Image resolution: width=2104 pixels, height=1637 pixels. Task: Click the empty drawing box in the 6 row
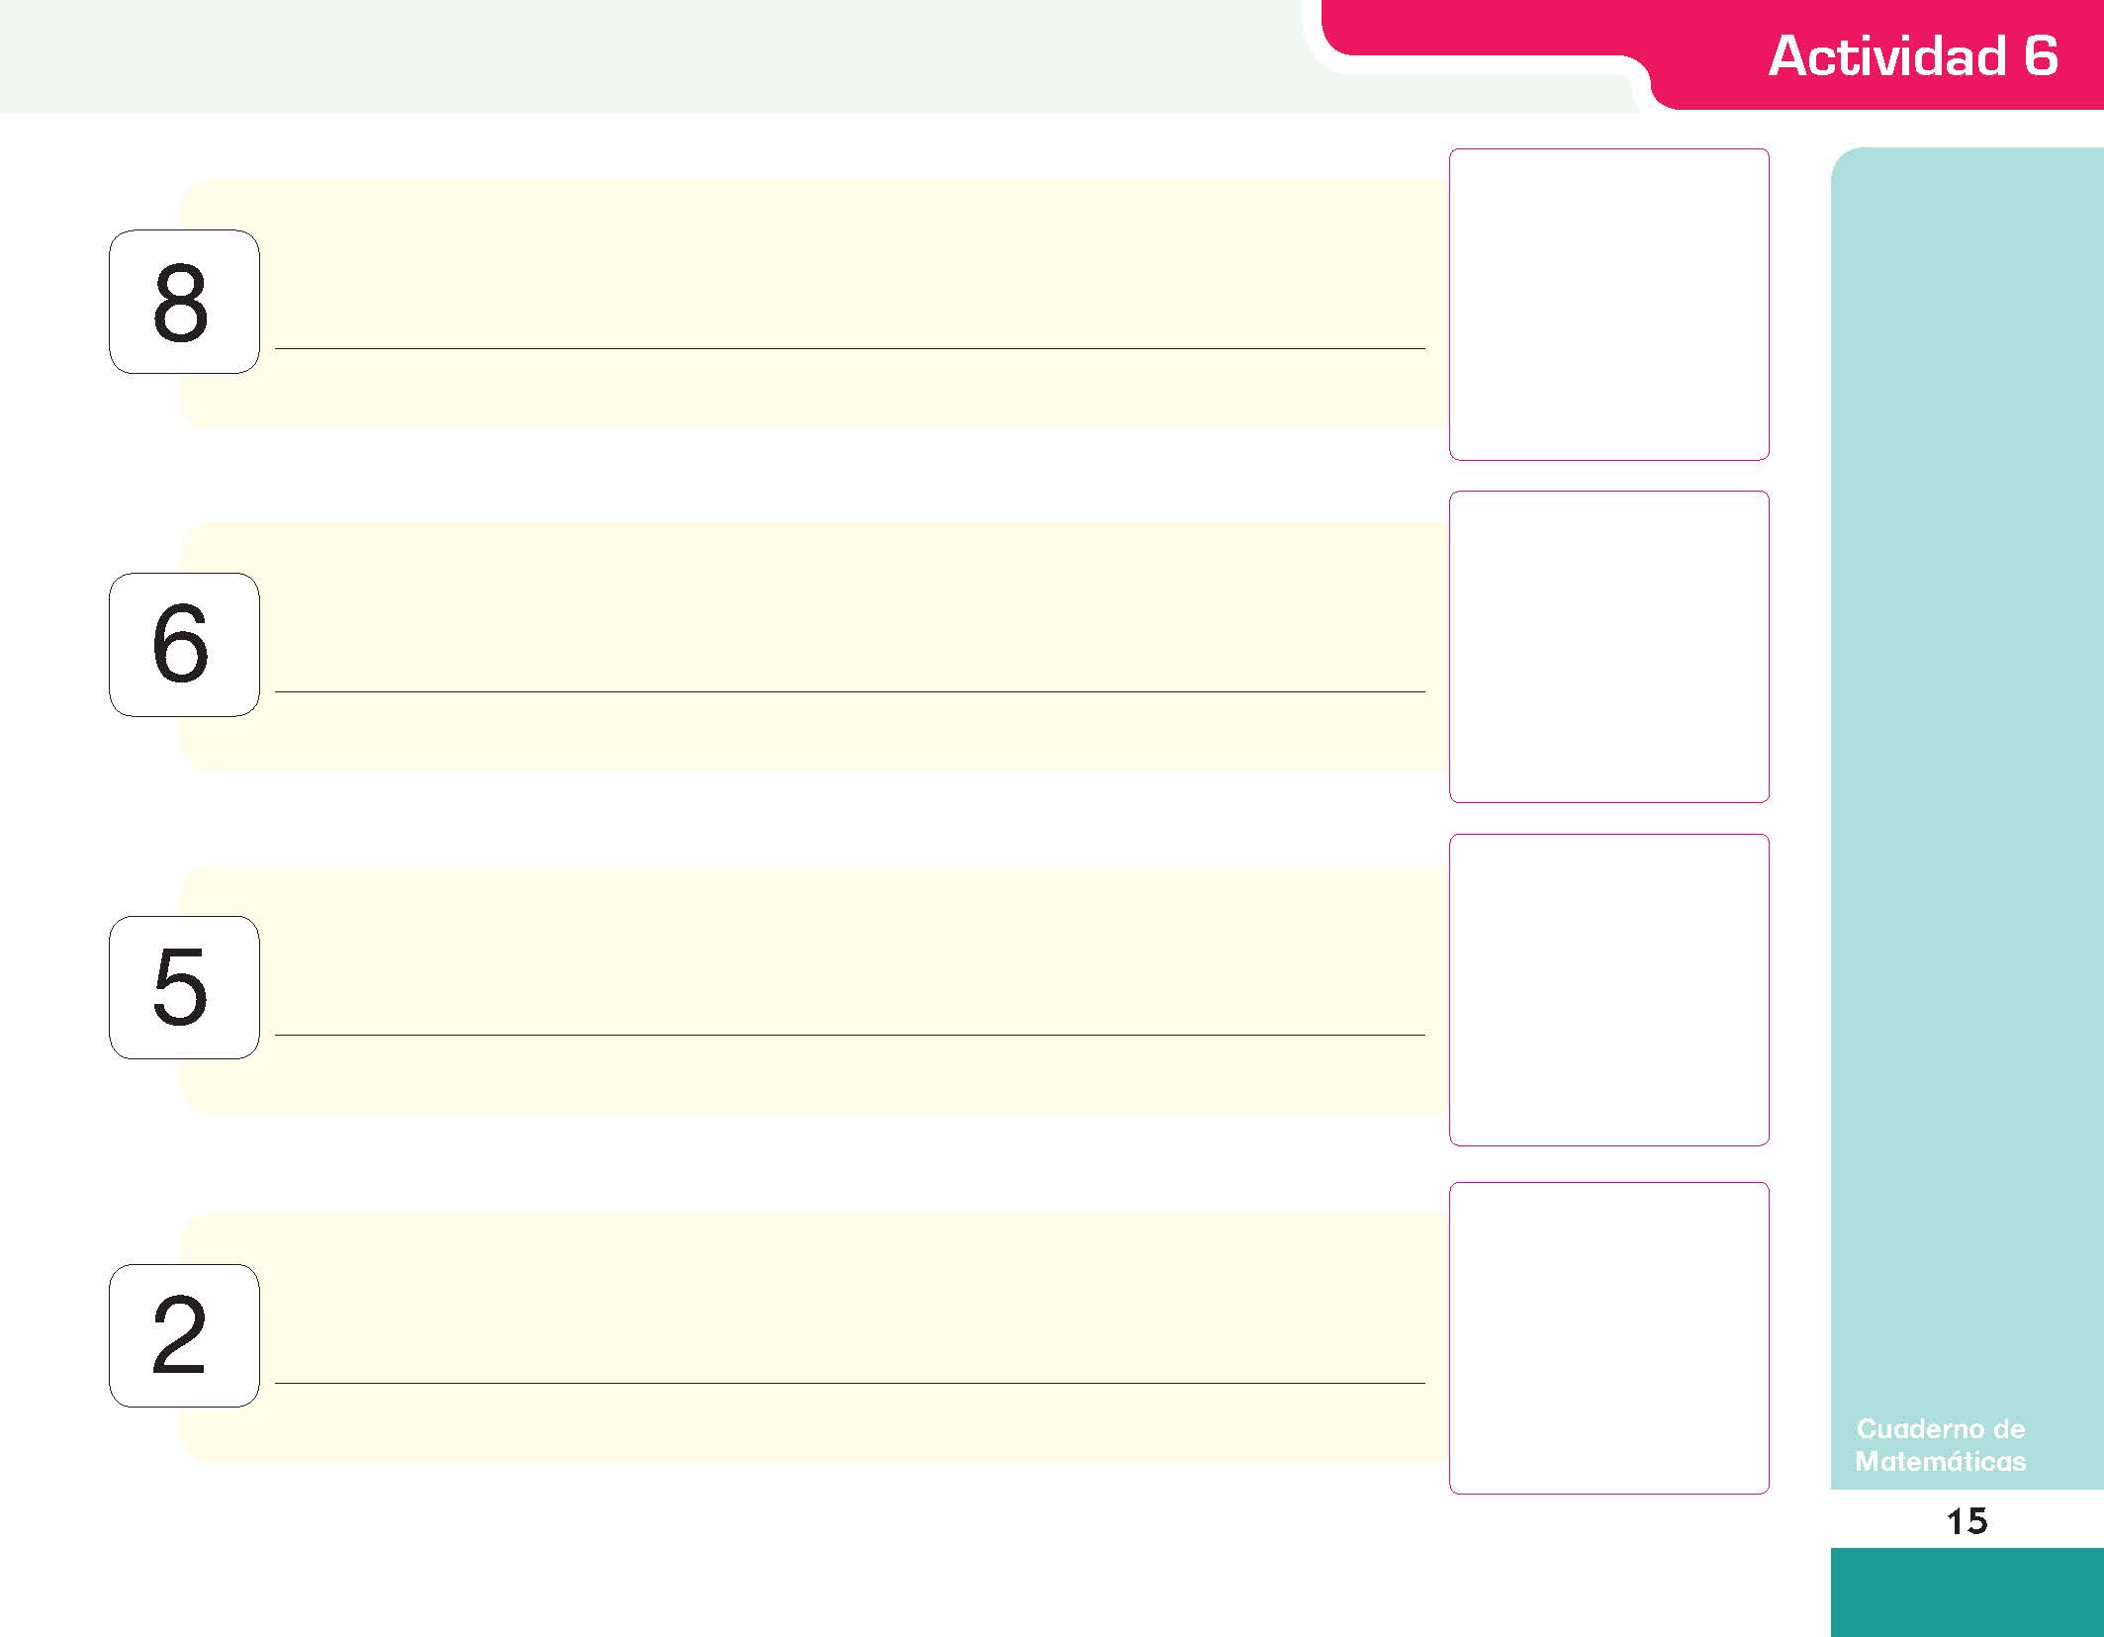pyautogui.click(x=1609, y=647)
